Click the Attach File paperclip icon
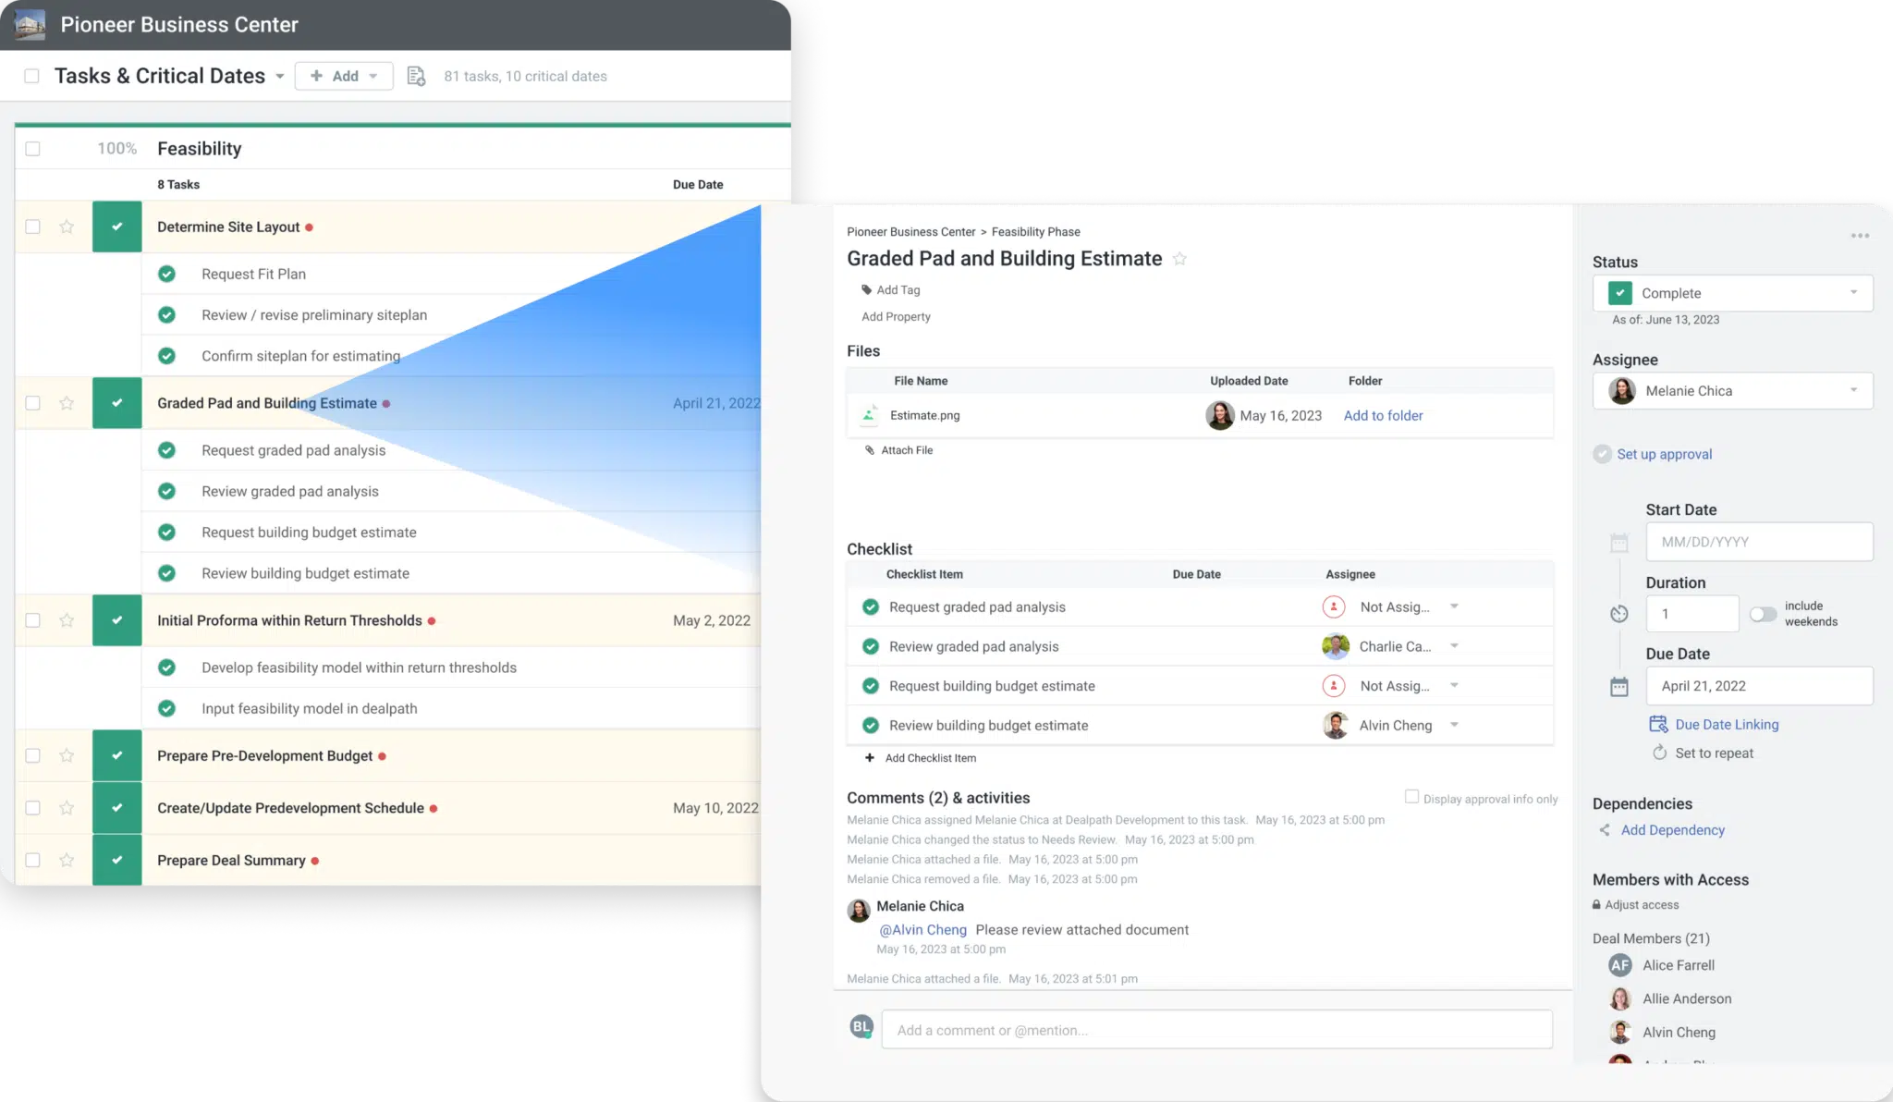 pos(870,450)
